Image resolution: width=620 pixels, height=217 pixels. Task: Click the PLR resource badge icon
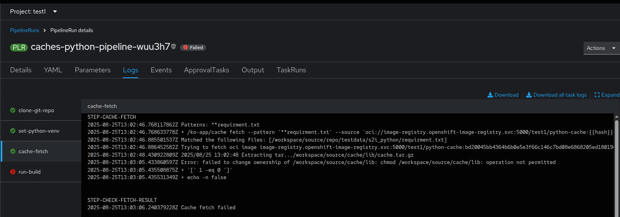tap(19, 48)
